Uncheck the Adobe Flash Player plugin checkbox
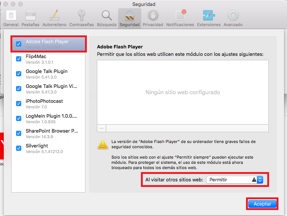The height and width of the screenshot is (216, 287). (x=19, y=44)
